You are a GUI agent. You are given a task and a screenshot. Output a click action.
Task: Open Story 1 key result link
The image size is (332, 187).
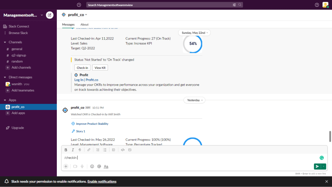point(80,132)
